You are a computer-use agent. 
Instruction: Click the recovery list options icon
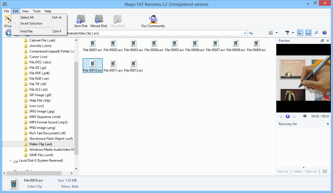[325, 171]
